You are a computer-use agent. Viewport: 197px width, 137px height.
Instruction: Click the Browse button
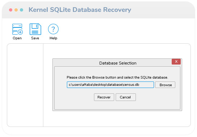click(x=165, y=85)
